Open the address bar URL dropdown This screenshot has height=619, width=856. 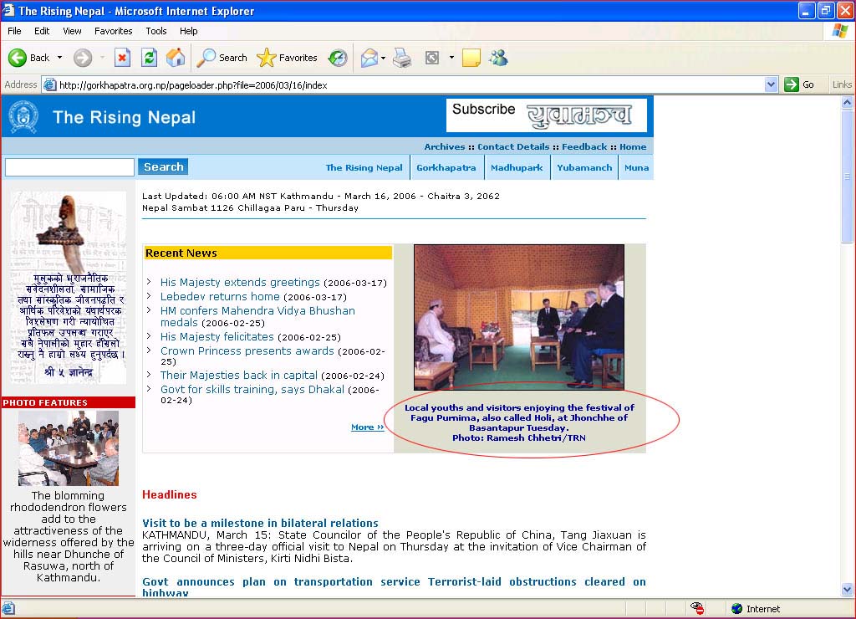771,84
